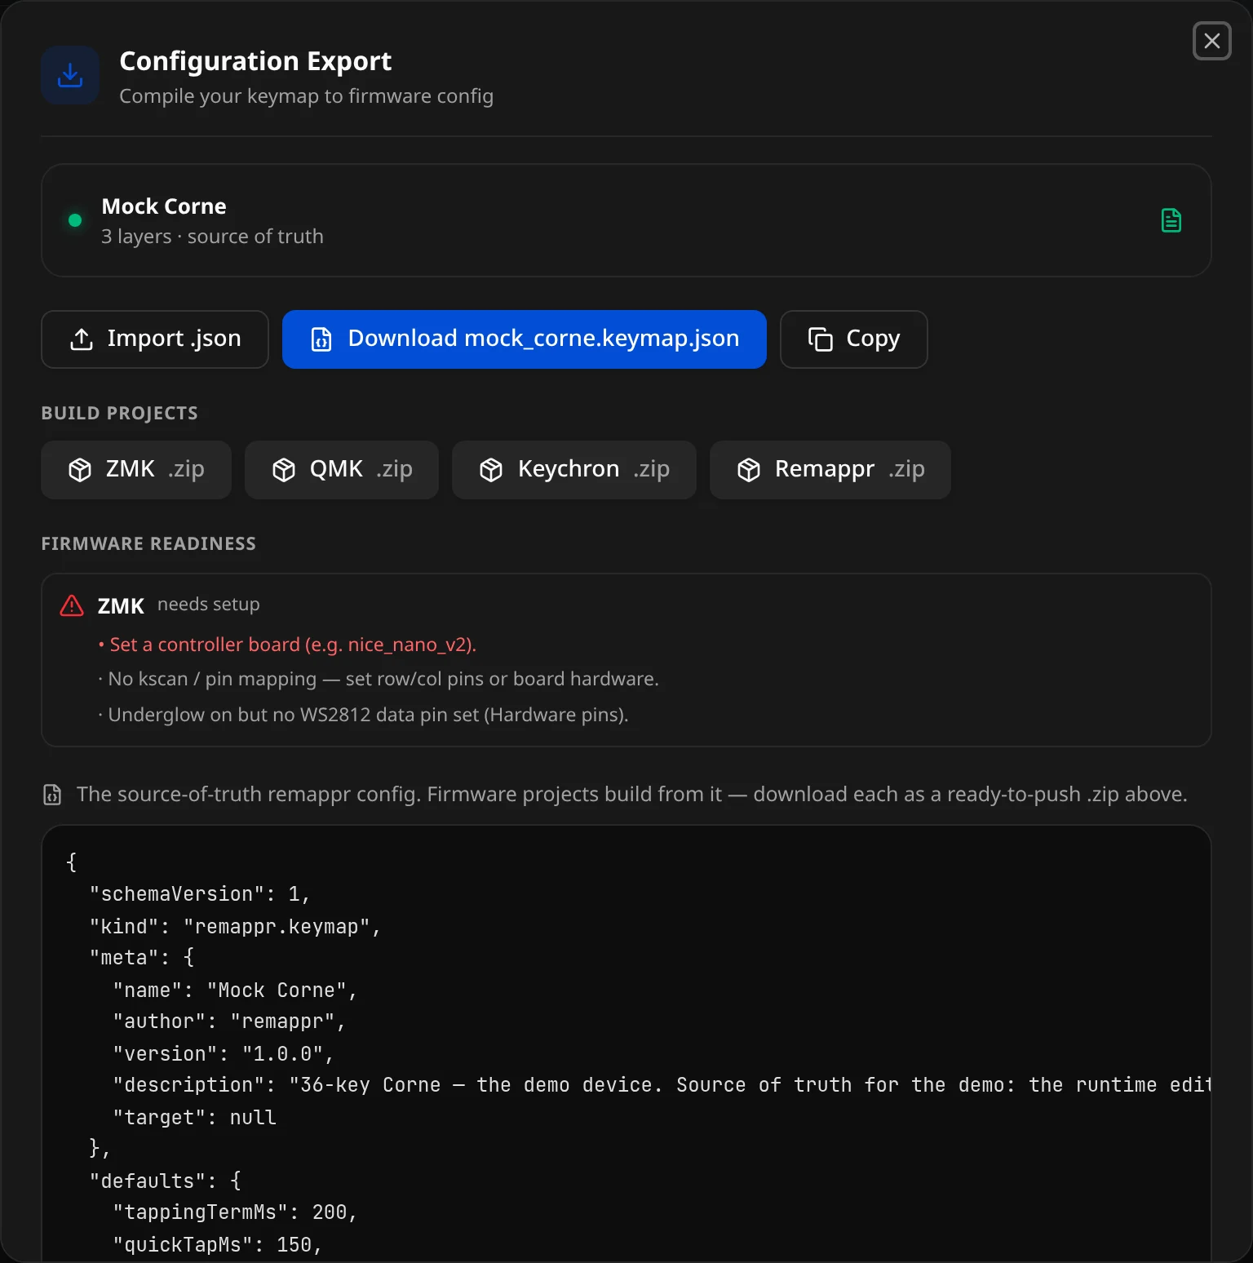The width and height of the screenshot is (1253, 1263).
Task: Click '3 layers · source of truth' subtitle
Action: pos(212,237)
